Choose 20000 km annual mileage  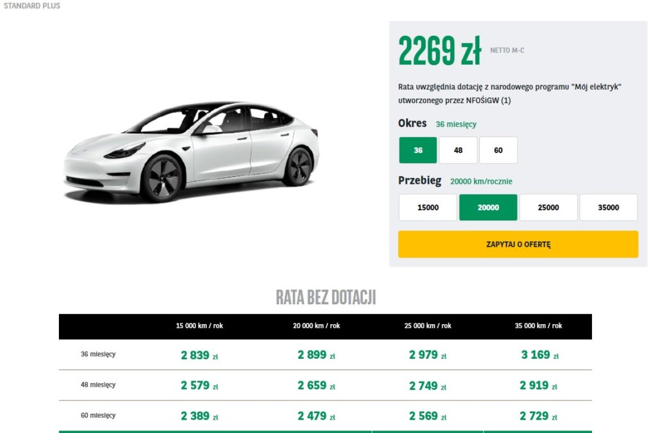(488, 208)
